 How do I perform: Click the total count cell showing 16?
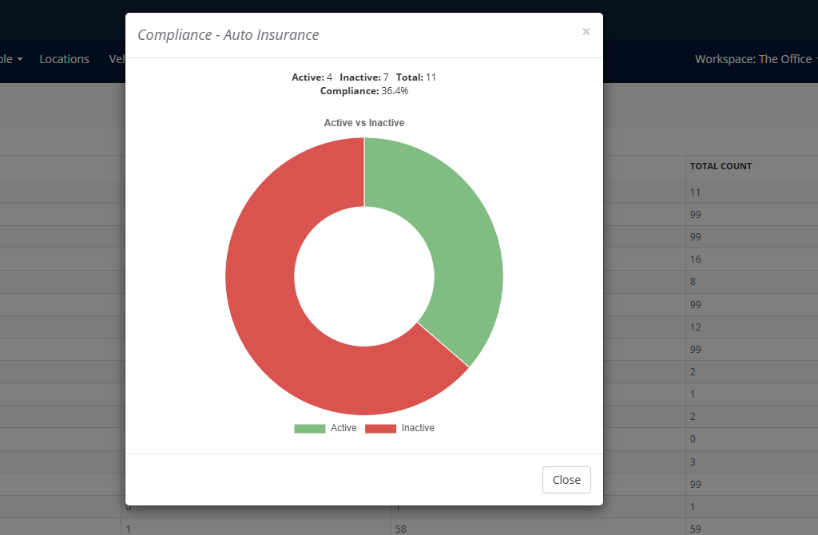pyautogui.click(x=695, y=260)
